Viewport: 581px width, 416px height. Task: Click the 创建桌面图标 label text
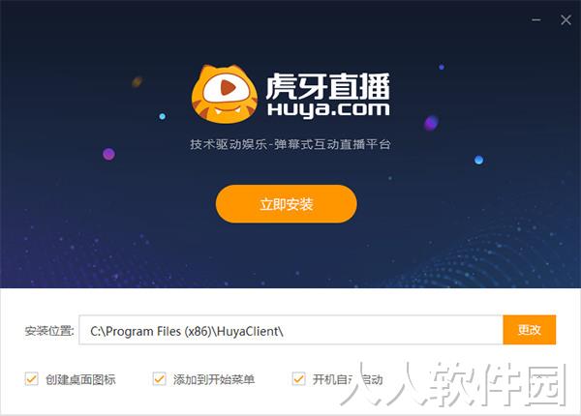(x=80, y=379)
